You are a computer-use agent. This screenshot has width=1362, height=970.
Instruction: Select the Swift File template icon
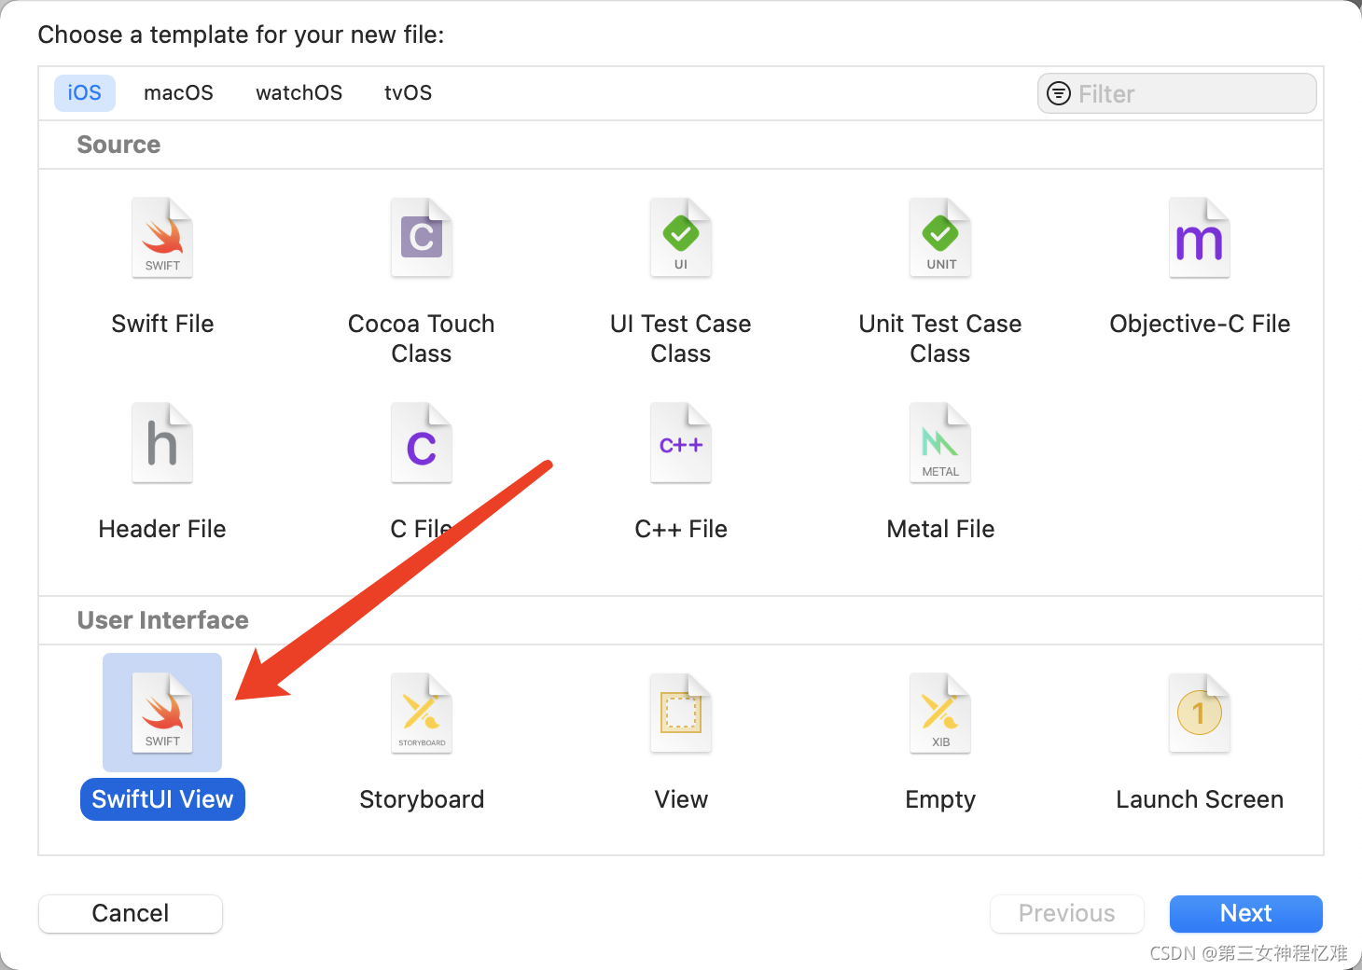tap(162, 238)
